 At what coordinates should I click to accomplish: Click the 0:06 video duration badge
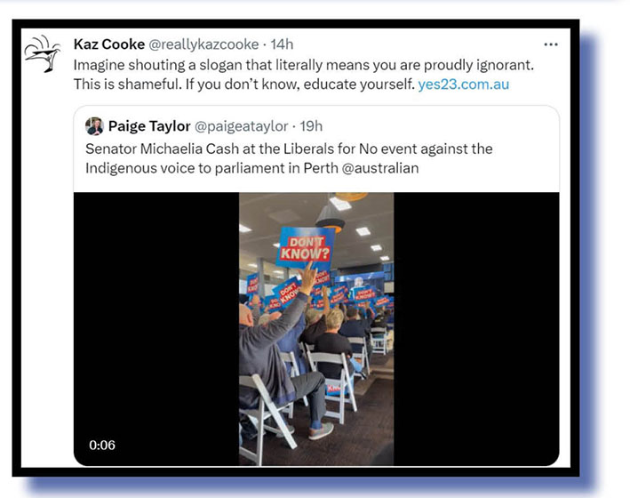click(x=102, y=445)
